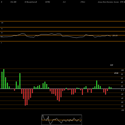Click the '-40' label on MR axis

coord(122,98)
